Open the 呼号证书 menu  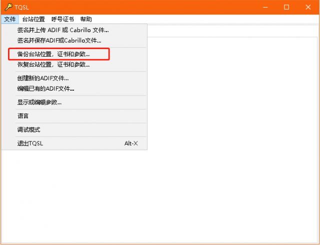click(x=62, y=19)
